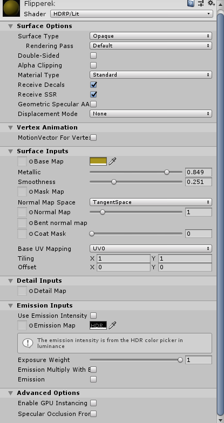Enable MotionVector For Vertex Animation checkbox
This screenshot has height=423, width=224.
tap(93, 138)
